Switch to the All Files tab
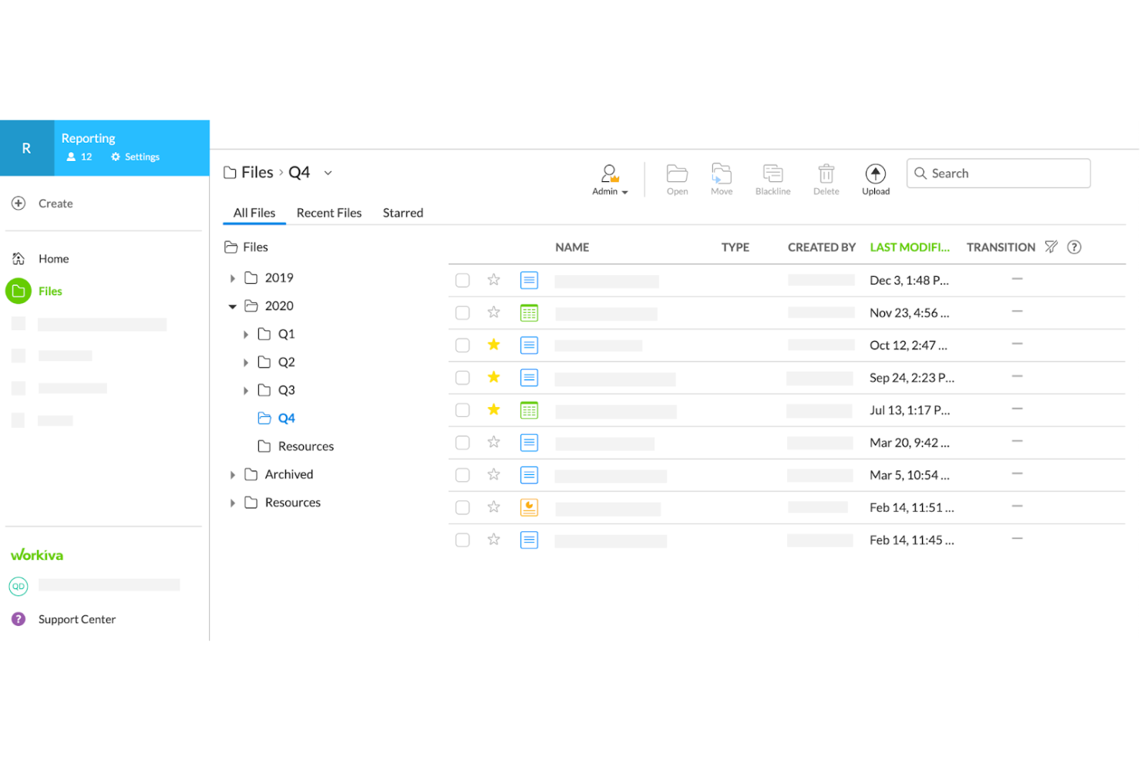 click(x=254, y=213)
